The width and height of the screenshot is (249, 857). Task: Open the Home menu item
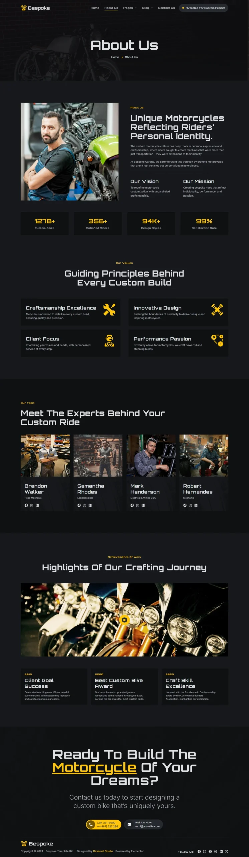[x=95, y=8]
